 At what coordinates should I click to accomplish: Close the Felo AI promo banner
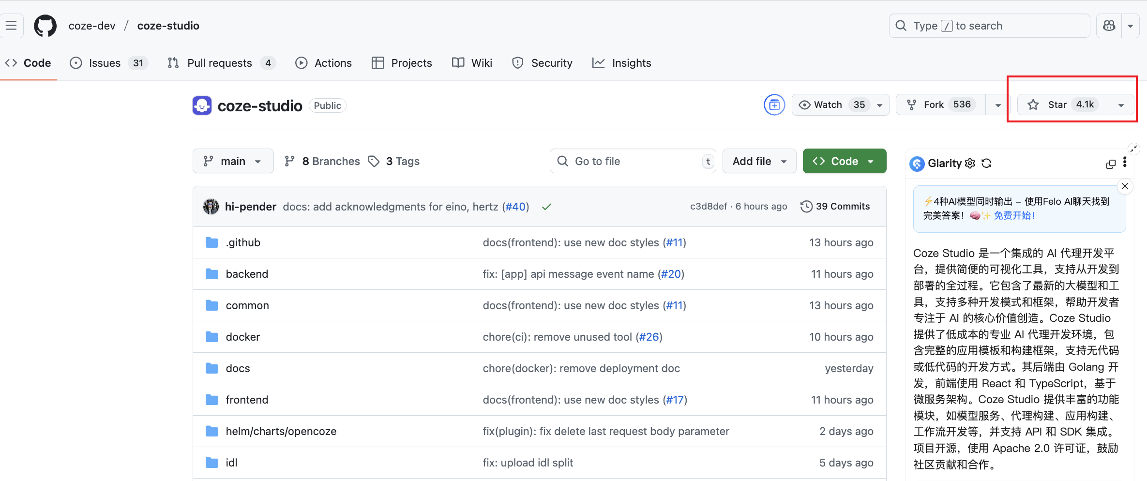[x=1125, y=186]
